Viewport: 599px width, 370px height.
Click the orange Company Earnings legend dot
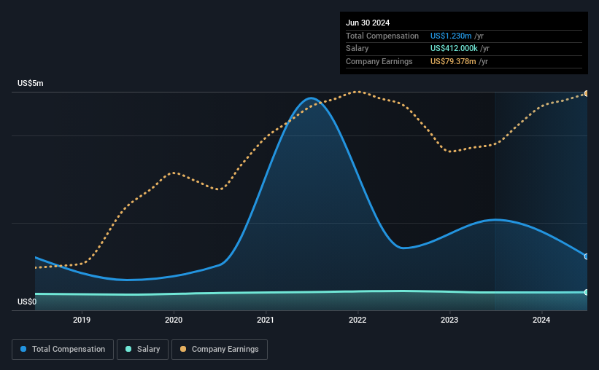click(x=183, y=349)
